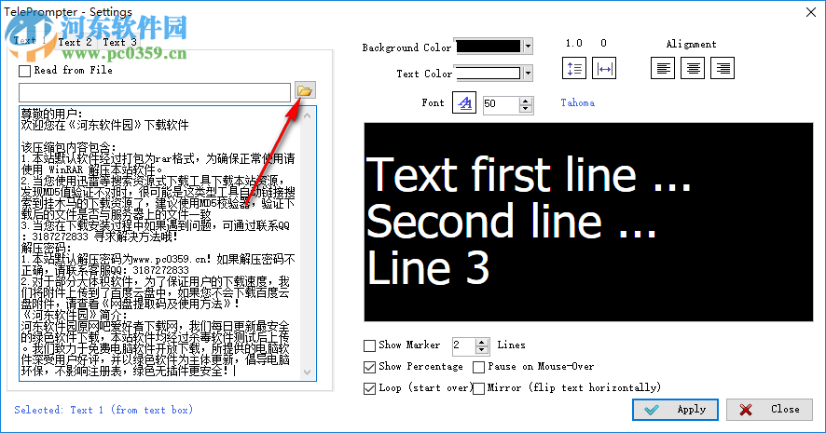Center-align the prompter text

692,68
